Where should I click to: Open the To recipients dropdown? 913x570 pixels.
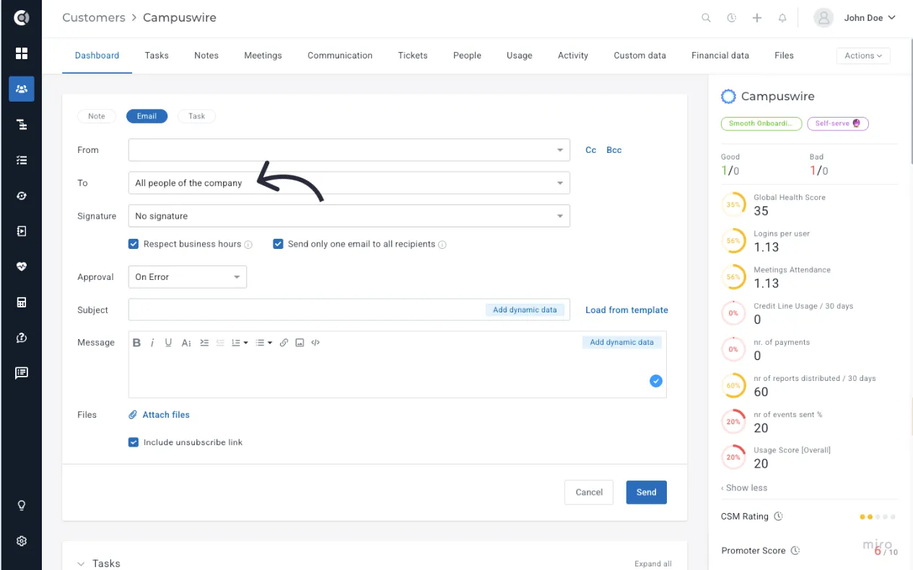pos(349,183)
